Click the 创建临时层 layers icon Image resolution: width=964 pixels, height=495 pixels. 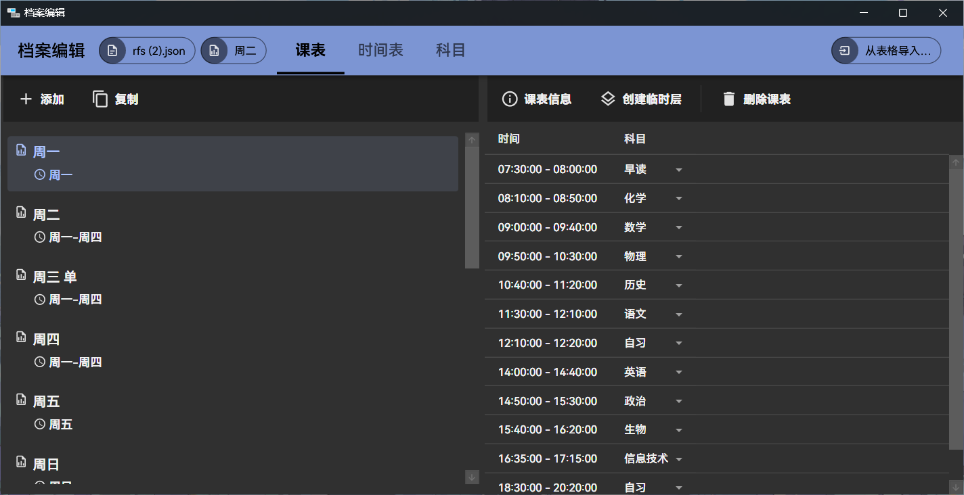tap(608, 99)
